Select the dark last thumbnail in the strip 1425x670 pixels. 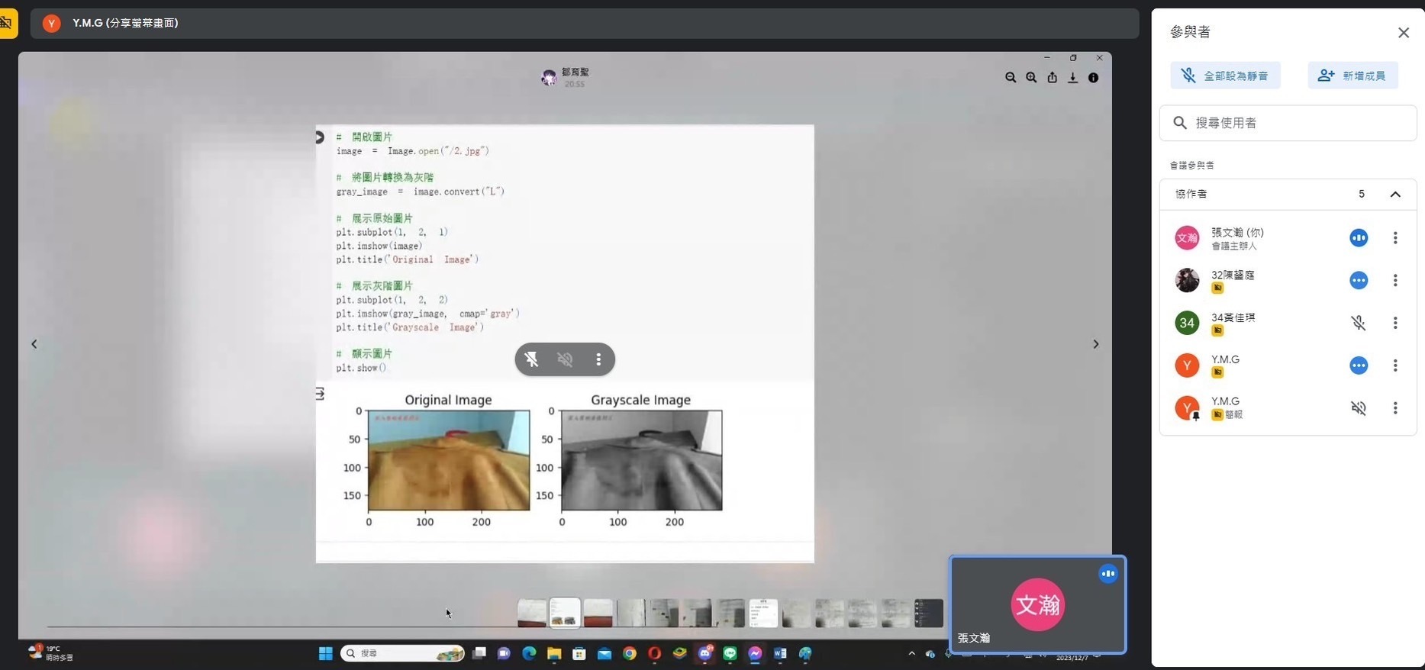point(928,613)
